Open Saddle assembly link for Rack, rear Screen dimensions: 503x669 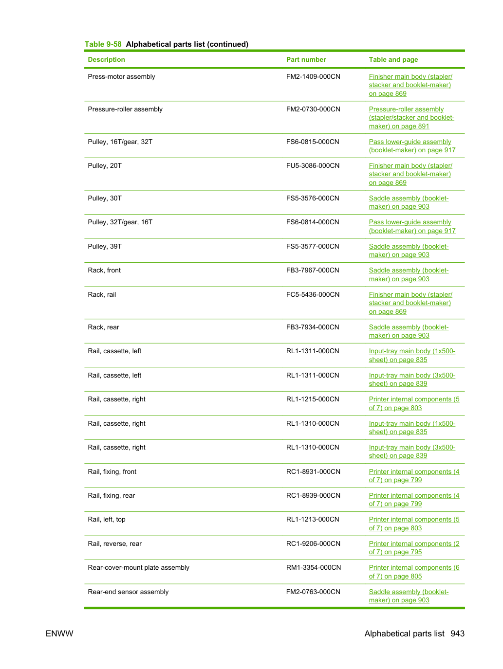click(409, 331)
